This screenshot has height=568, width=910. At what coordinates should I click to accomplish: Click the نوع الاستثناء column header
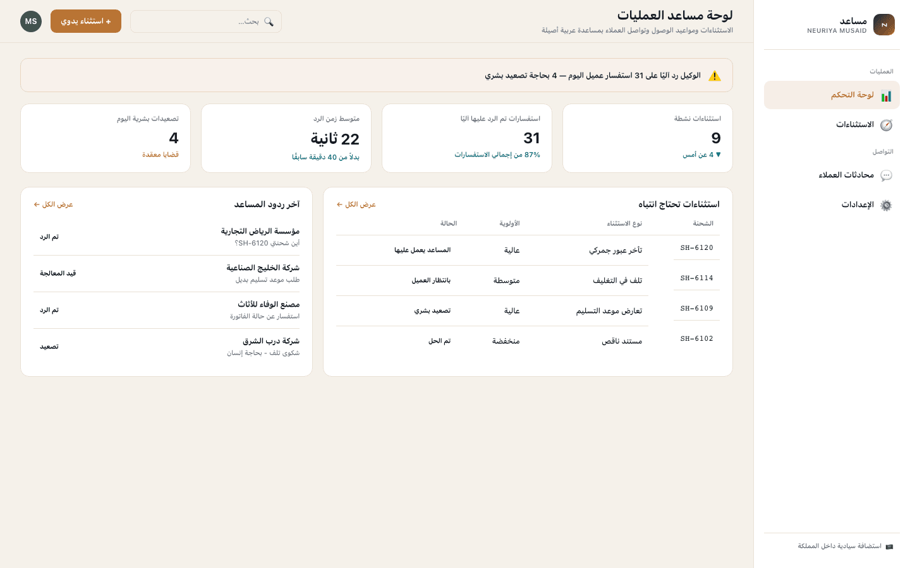pyautogui.click(x=624, y=223)
